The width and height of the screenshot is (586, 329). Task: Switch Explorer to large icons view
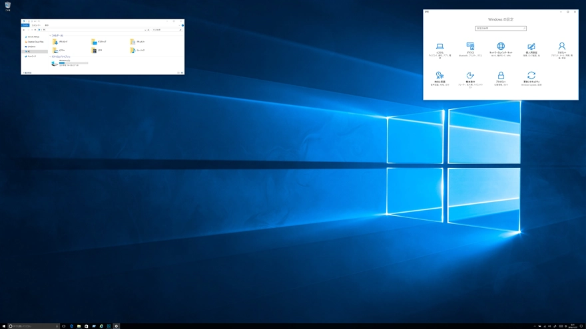(x=182, y=72)
